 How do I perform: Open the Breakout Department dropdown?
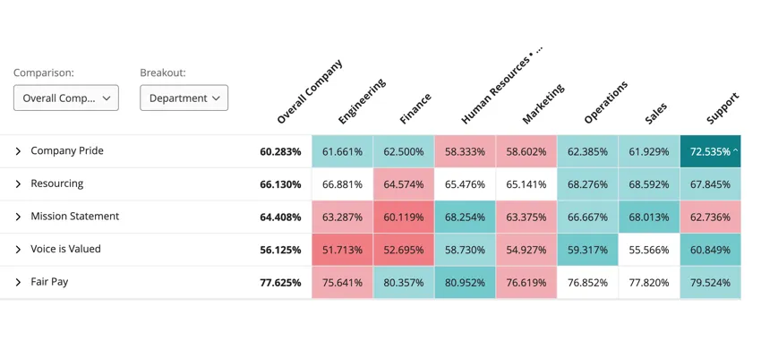point(184,98)
